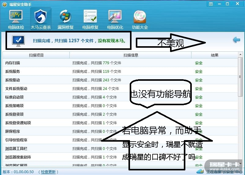245x175 pixels.
Task: Select the 引导校验程序 row
Action: (x=120, y=140)
